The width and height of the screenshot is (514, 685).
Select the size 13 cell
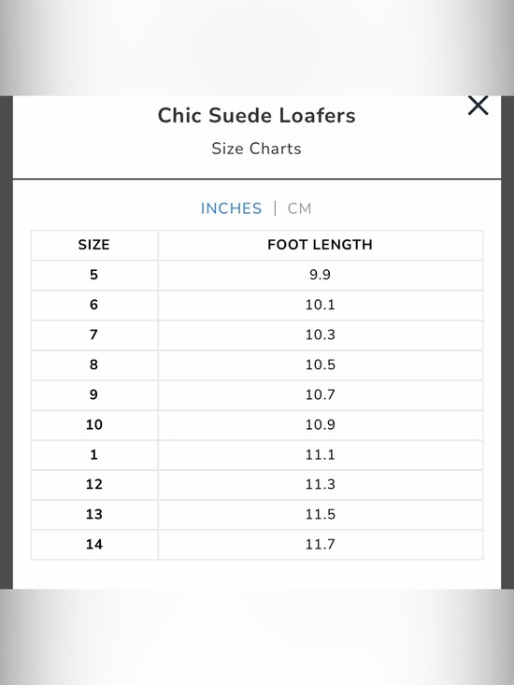pos(93,514)
